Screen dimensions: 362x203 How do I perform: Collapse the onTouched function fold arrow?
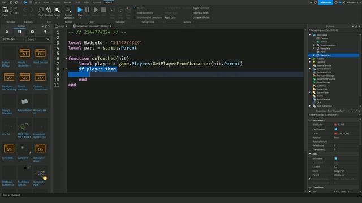(66, 59)
